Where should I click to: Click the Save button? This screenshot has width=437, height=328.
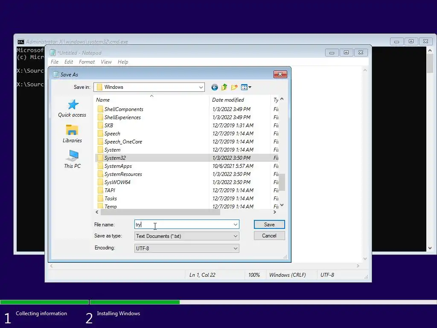269,225
